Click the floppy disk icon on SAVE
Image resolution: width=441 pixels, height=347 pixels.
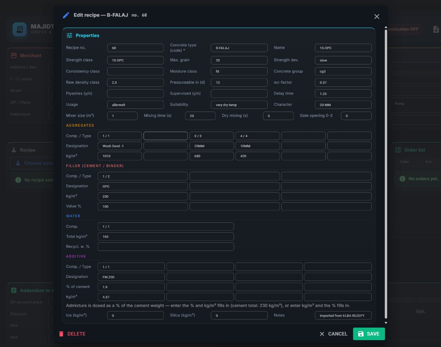tap(361, 334)
